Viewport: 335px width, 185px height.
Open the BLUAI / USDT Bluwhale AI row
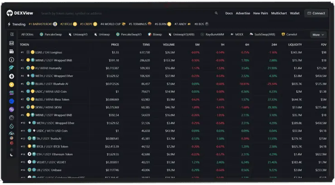(173, 83)
